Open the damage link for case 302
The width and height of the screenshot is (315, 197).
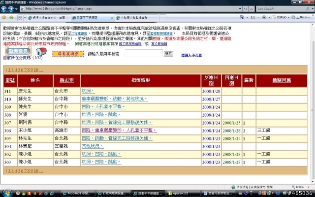[x=101, y=154]
